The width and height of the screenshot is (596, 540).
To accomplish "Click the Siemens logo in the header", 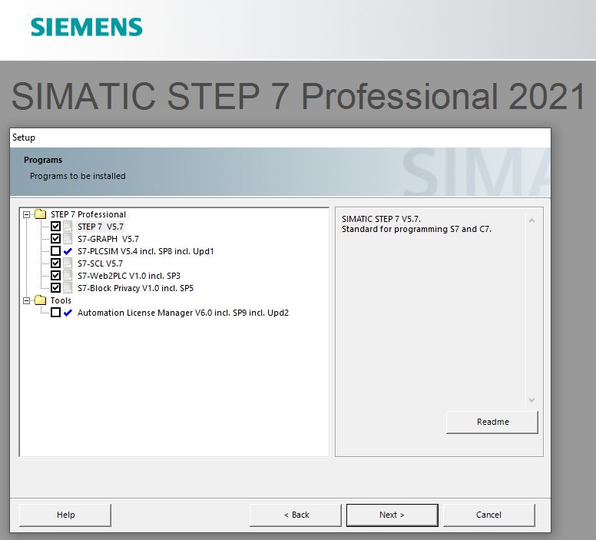I will point(86,28).
